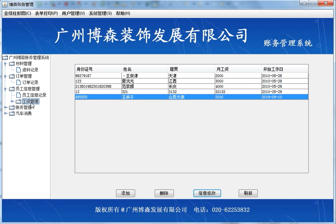The width and height of the screenshot is (336, 224).
Task: Select the 订单记录 tree item
Action: (30, 82)
